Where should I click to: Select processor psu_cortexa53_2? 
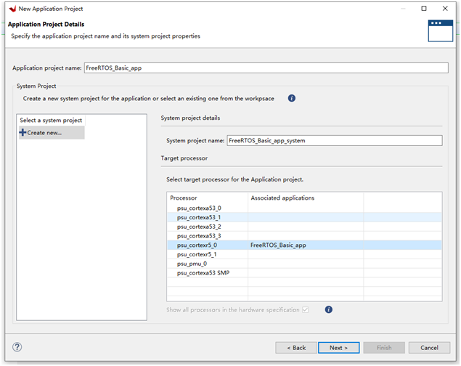tap(304, 227)
